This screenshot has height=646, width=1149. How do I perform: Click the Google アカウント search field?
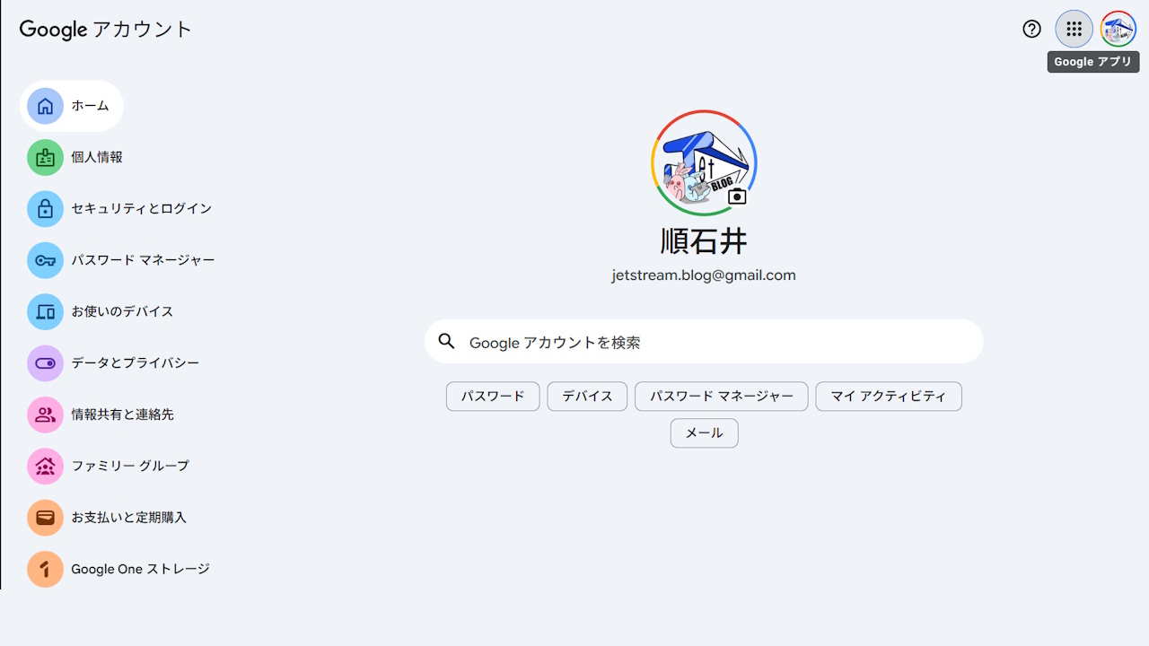pyautogui.click(x=704, y=341)
